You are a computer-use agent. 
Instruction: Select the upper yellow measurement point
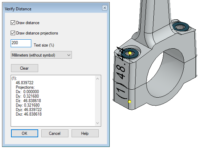pyautogui.click(x=130, y=53)
